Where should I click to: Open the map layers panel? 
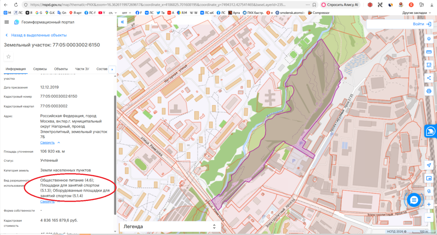[x=428, y=38]
